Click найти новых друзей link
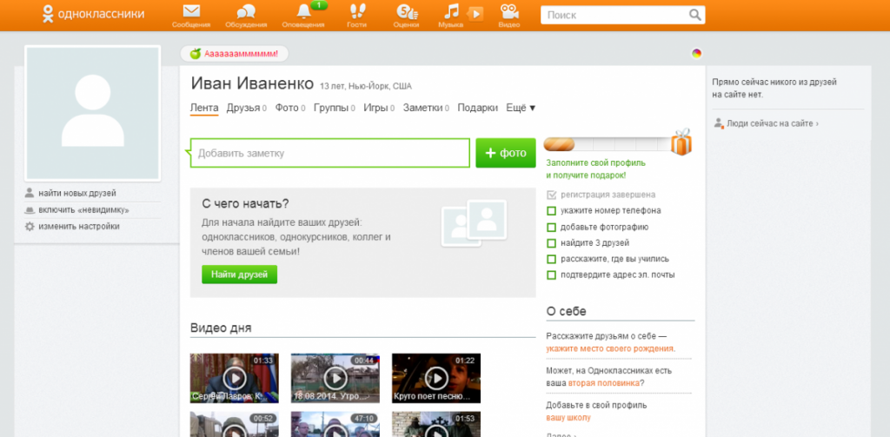The height and width of the screenshot is (437, 890). coord(77,194)
